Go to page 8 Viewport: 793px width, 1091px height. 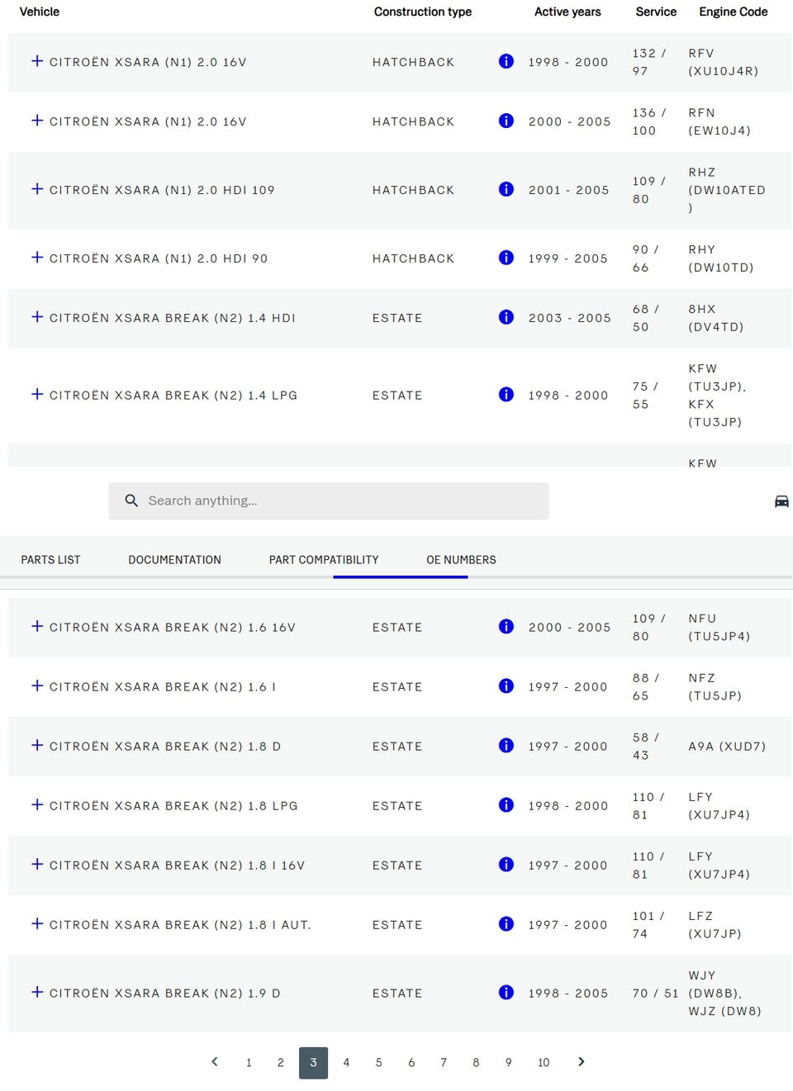[476, 1063]
